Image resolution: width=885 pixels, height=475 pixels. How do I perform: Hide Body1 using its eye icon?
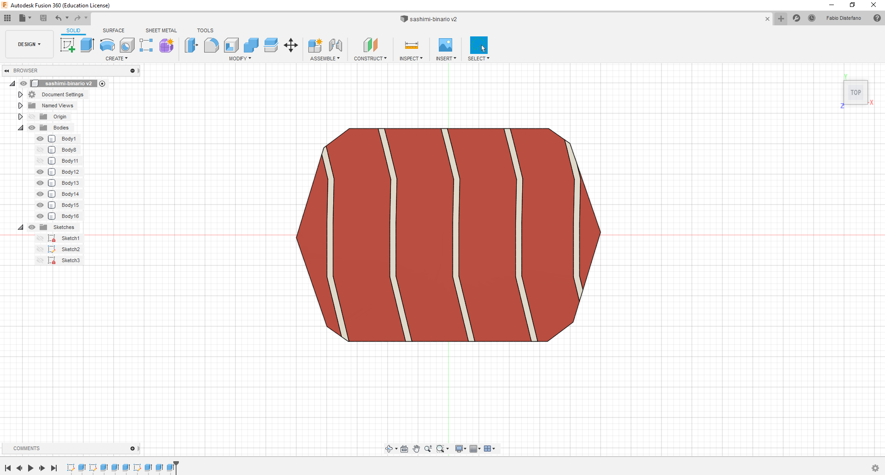(x=40, y=139)
